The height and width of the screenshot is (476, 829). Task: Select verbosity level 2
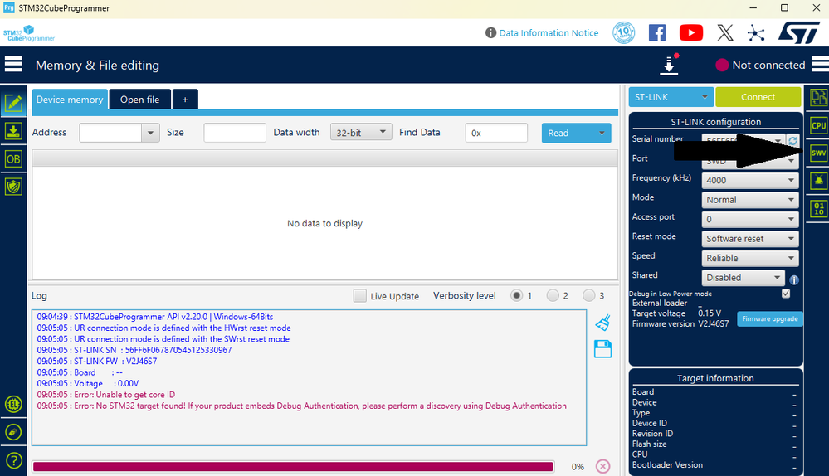point(553,295)
